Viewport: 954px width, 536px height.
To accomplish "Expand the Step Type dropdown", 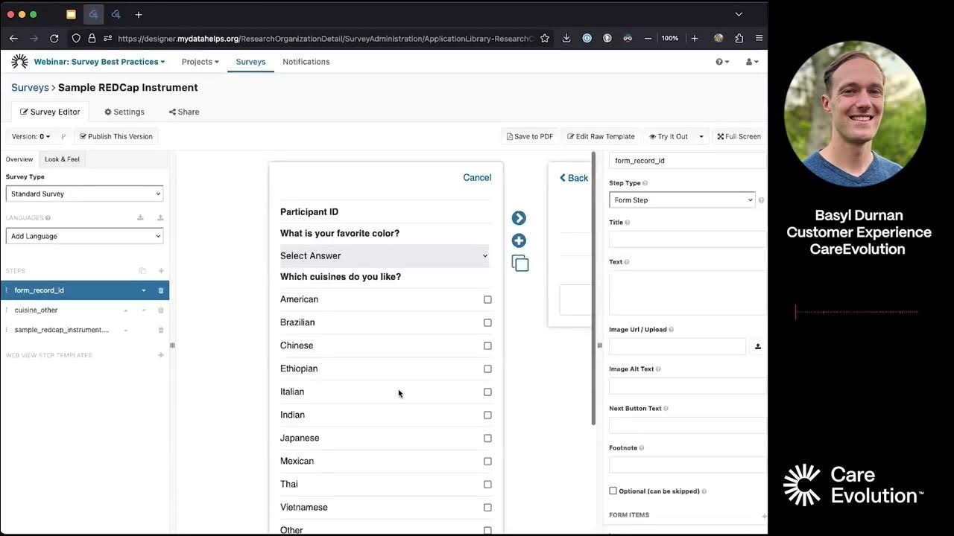I will point(682,200).
